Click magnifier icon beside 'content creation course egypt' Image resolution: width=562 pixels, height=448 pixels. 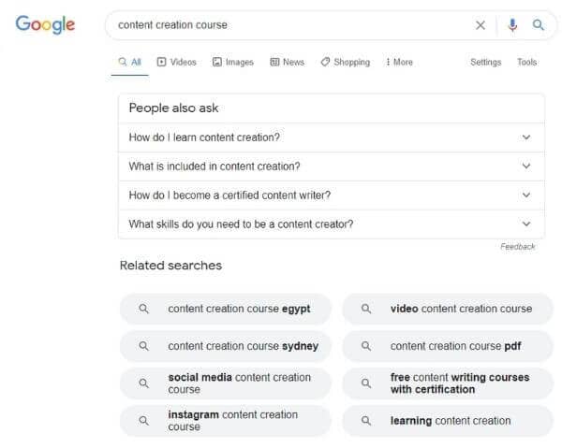pos(143,309)
